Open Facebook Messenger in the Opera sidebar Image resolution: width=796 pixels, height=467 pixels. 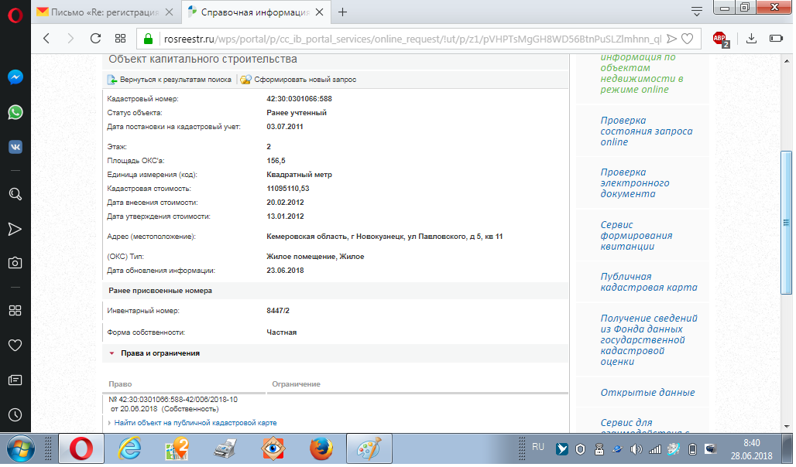(15, 77)
